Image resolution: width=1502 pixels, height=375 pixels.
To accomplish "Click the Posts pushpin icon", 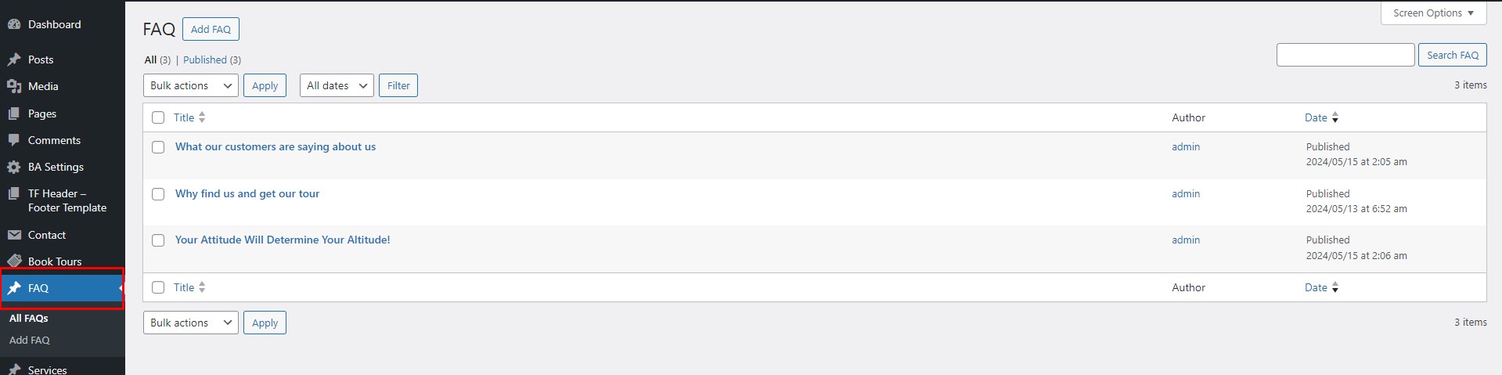I will (x=14, y=59).
